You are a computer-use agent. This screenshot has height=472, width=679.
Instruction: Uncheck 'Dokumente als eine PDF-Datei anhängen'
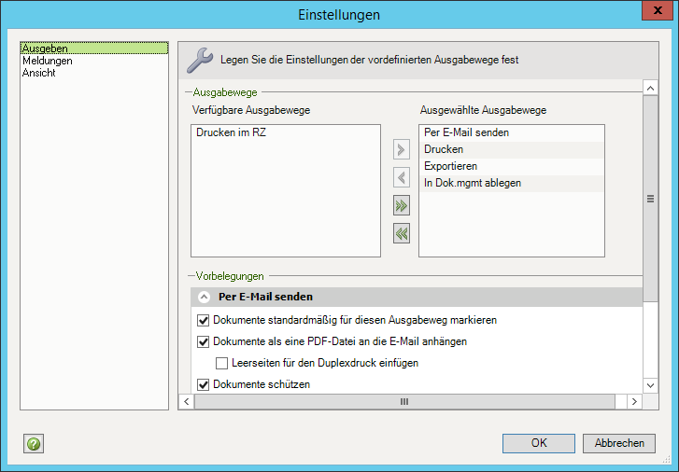(x=204, y=341)
